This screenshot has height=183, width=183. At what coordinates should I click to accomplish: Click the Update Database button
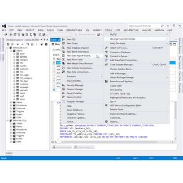(62, 147)
